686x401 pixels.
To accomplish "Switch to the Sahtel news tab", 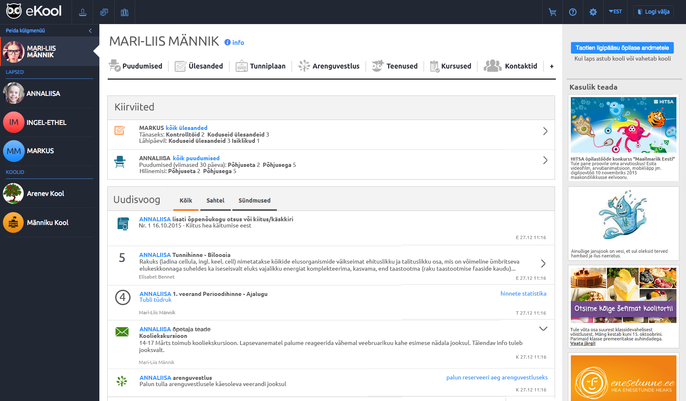I will pos(215,200).
